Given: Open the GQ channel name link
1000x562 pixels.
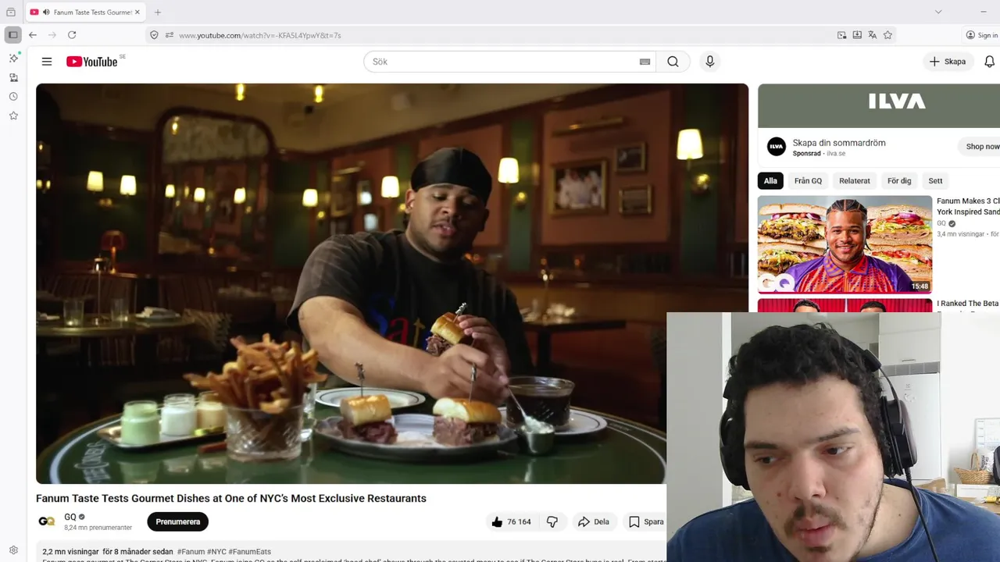Looking at the screenshot, I should click(70, 517).
